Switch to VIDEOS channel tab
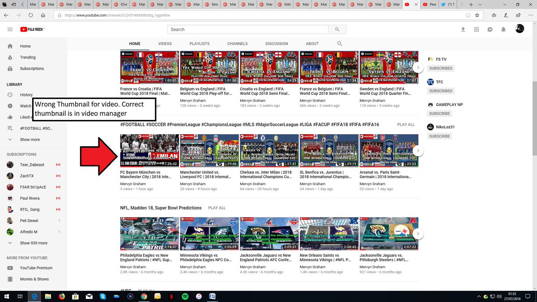The image size is (537, 302). click(x=165, y=44)
